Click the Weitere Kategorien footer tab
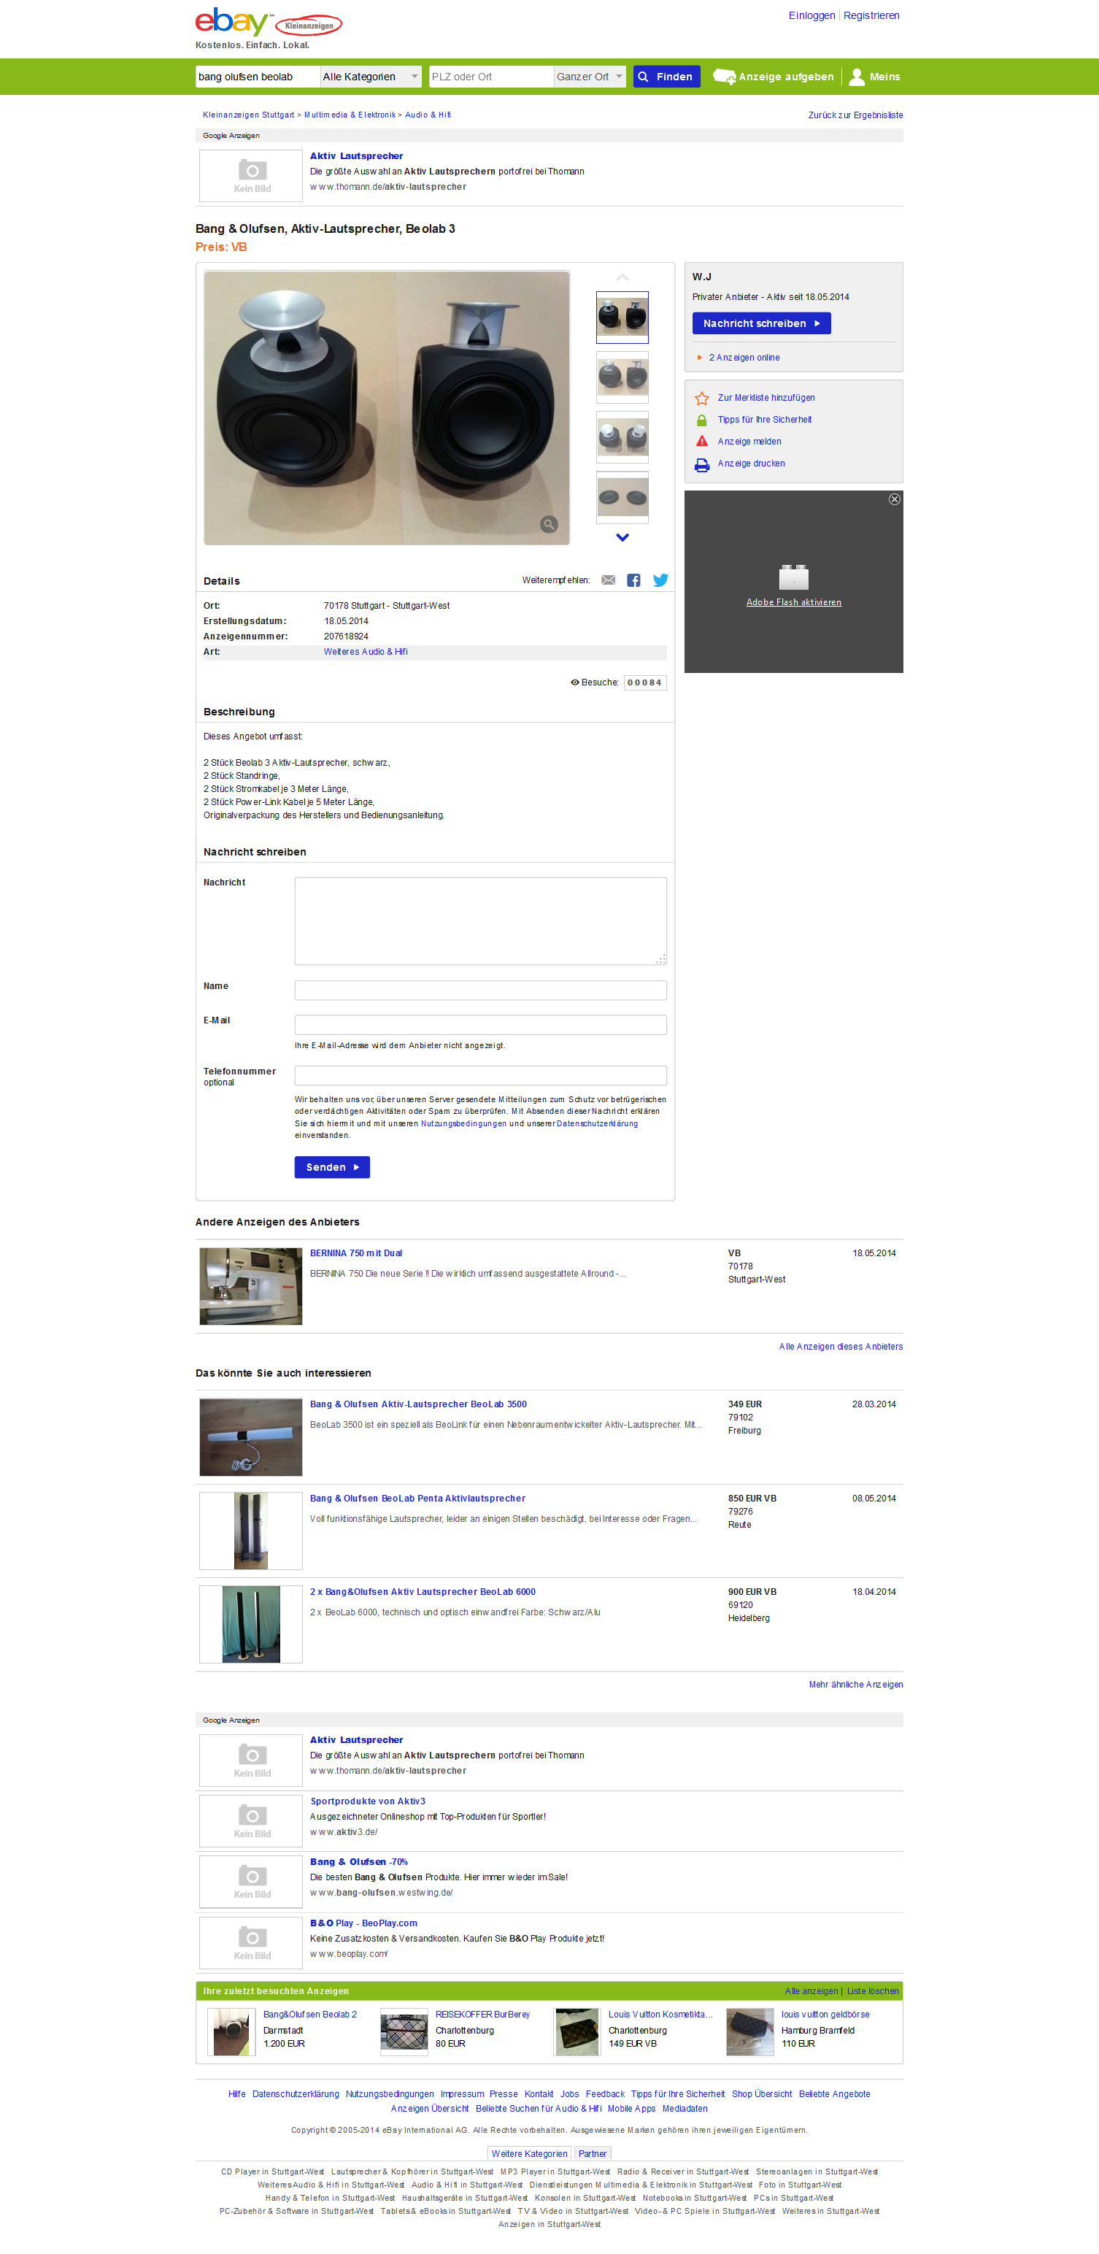This screenshot has height=2254, width=1099. tap(528, 2154)
